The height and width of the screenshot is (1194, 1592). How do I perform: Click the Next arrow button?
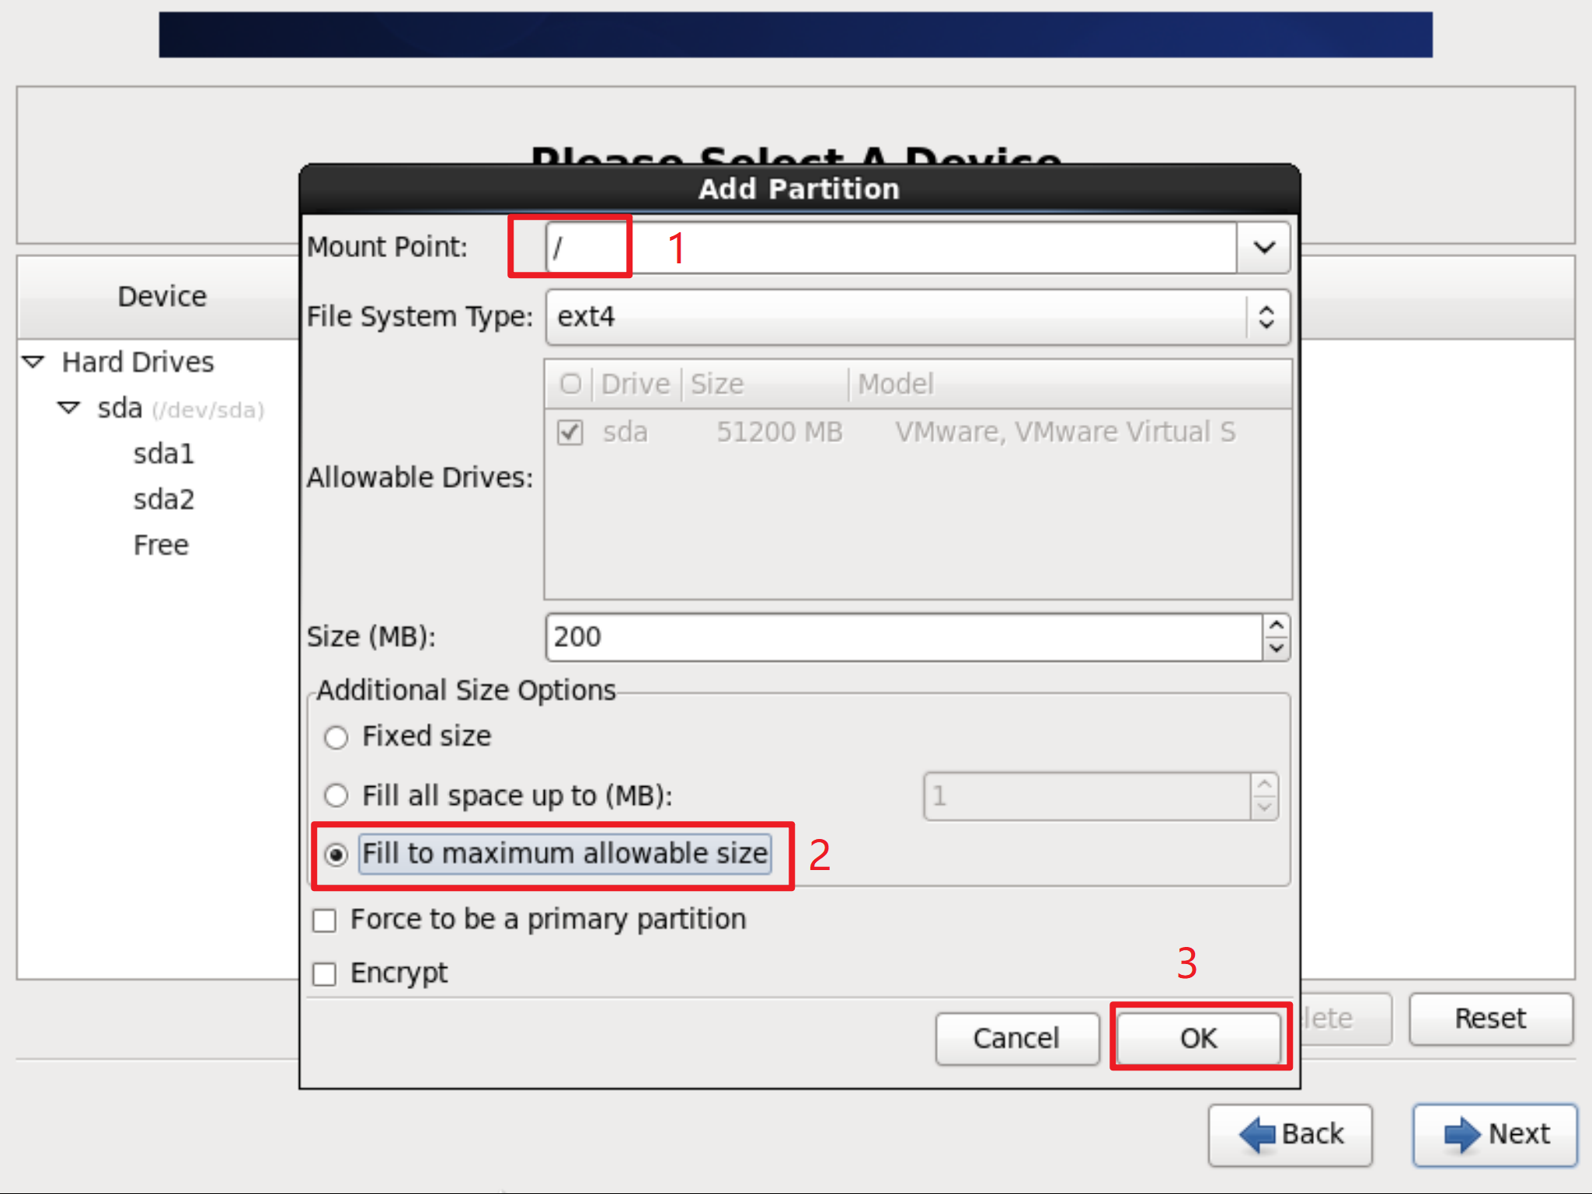point(1495,1134)
